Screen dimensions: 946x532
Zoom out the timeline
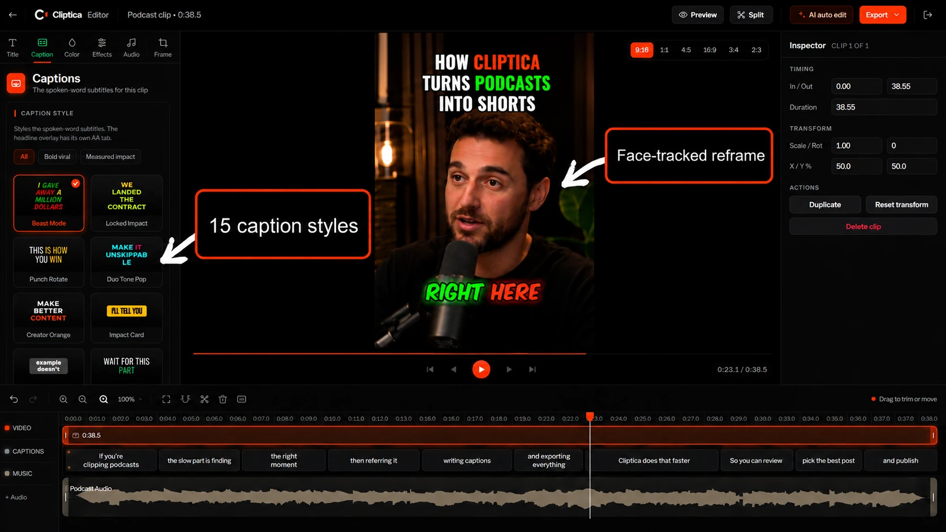(x=83, y=399)
